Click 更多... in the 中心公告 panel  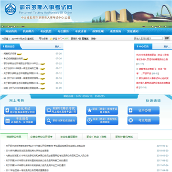point(167,47)
